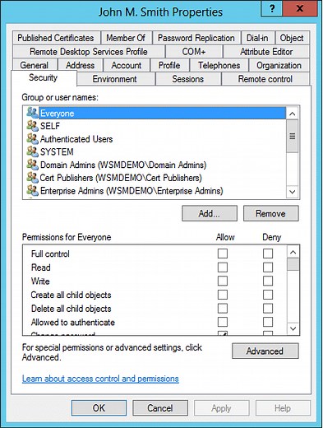Image resolution: width=323 pixels, height=428 pixels.
Task: Open the Profile tab
Action: tap(169, 65)
